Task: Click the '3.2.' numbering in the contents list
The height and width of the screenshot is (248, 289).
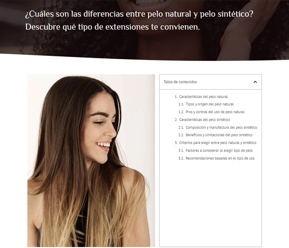Action: (181, 158)
